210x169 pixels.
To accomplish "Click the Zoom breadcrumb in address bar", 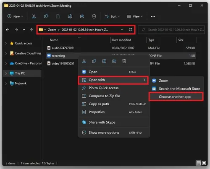I will 52,30.
